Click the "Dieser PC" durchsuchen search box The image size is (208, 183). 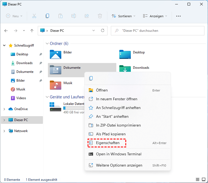tap(157, 31)
